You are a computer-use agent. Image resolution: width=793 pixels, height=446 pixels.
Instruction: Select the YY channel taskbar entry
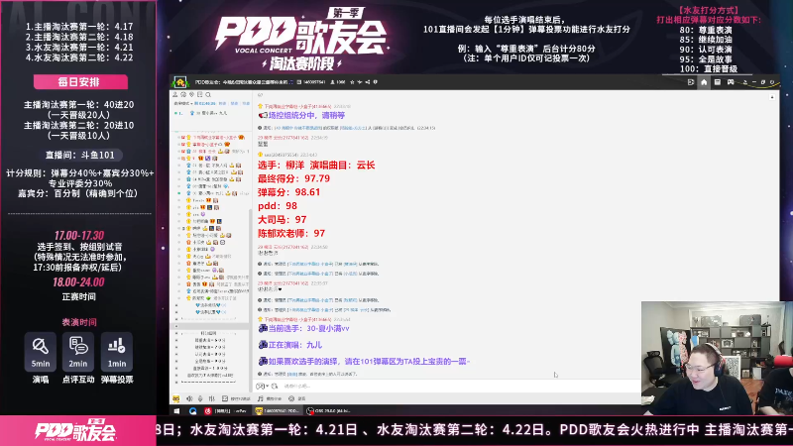[x=278, y=411]
